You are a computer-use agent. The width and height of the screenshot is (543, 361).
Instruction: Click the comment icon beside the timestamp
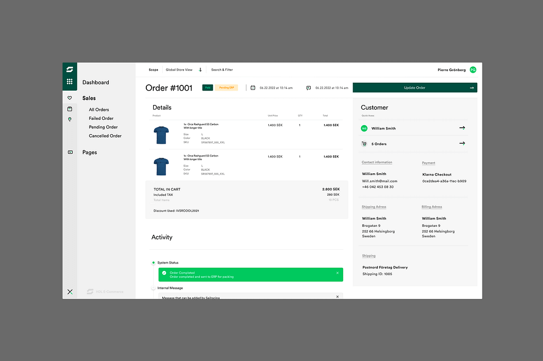click(x=309, y=88)
